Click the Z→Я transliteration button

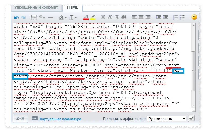[21, 118]
